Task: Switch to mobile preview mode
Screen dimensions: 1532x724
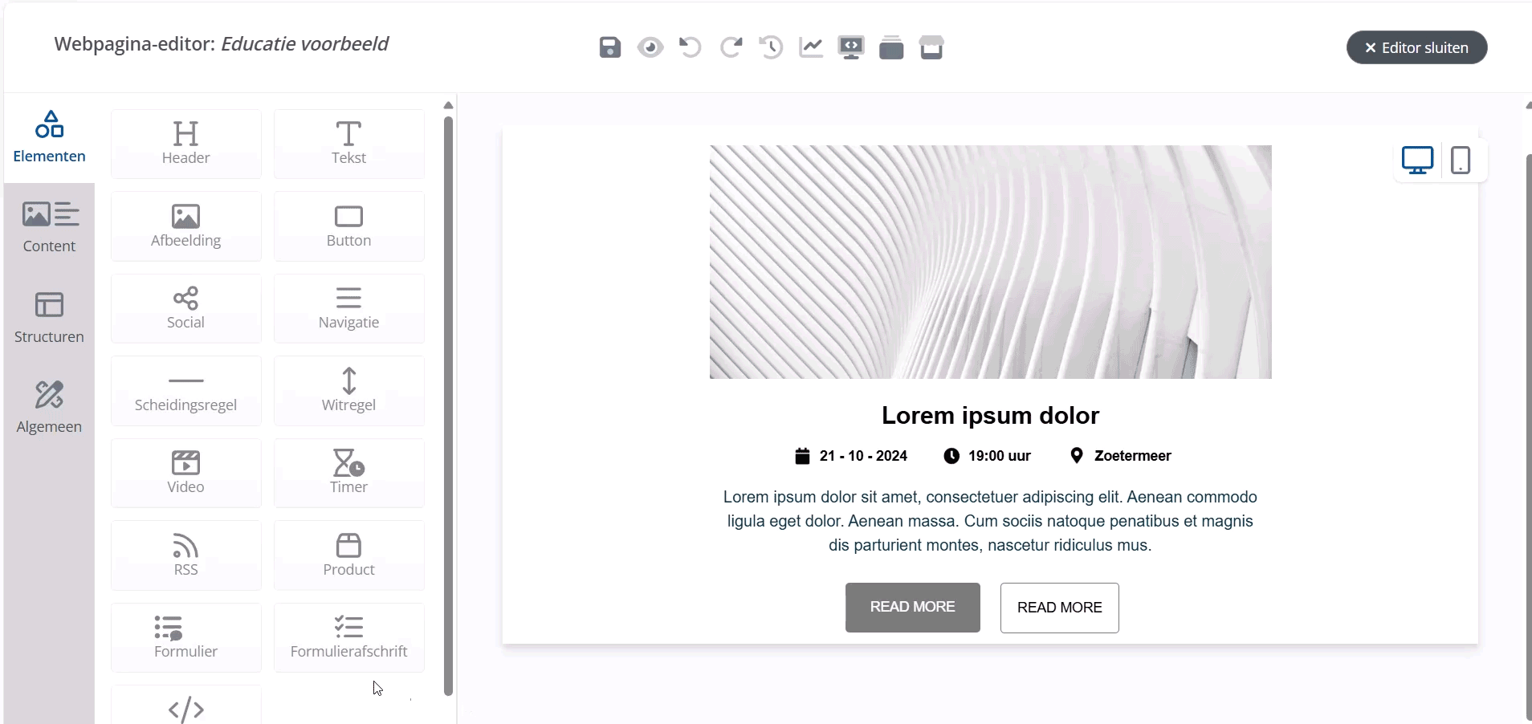Action: [1461, 160]
